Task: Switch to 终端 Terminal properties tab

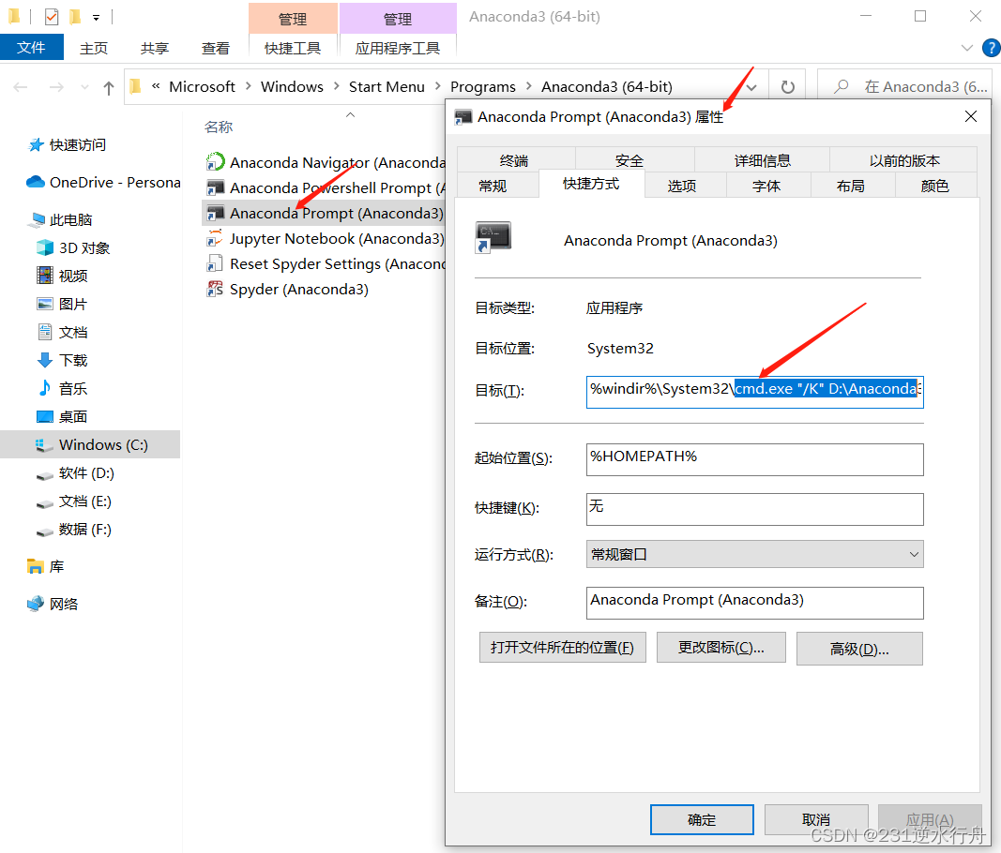Action: coord(514,160)
